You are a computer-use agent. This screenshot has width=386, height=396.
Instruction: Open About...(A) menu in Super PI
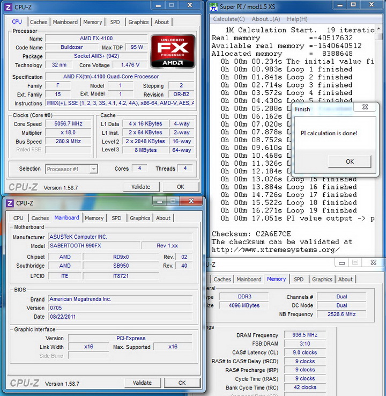coord(266,19)
